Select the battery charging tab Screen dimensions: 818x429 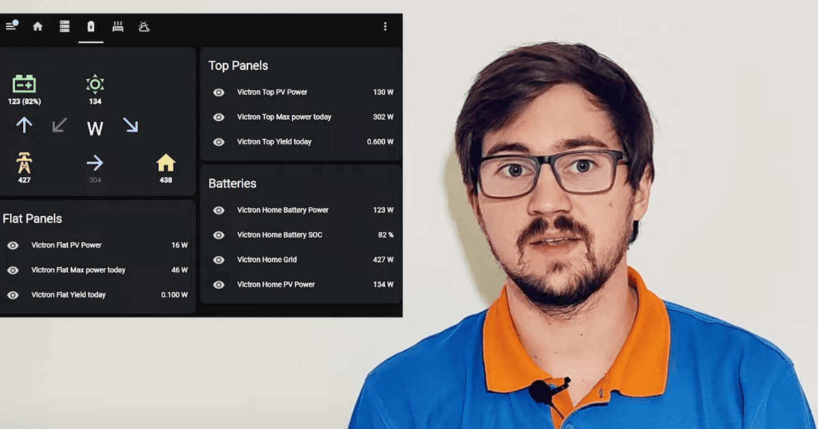[x=91, y=27]
